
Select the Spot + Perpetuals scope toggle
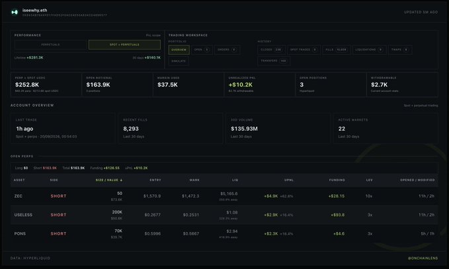coord(124,45)
